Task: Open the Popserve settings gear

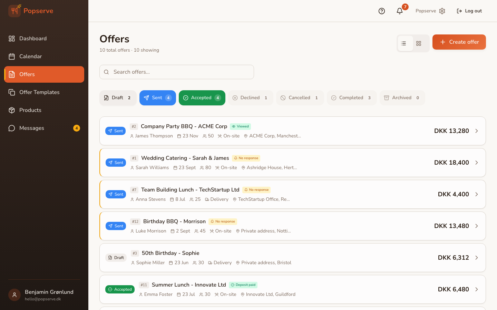Action: (x=442, y=11)
